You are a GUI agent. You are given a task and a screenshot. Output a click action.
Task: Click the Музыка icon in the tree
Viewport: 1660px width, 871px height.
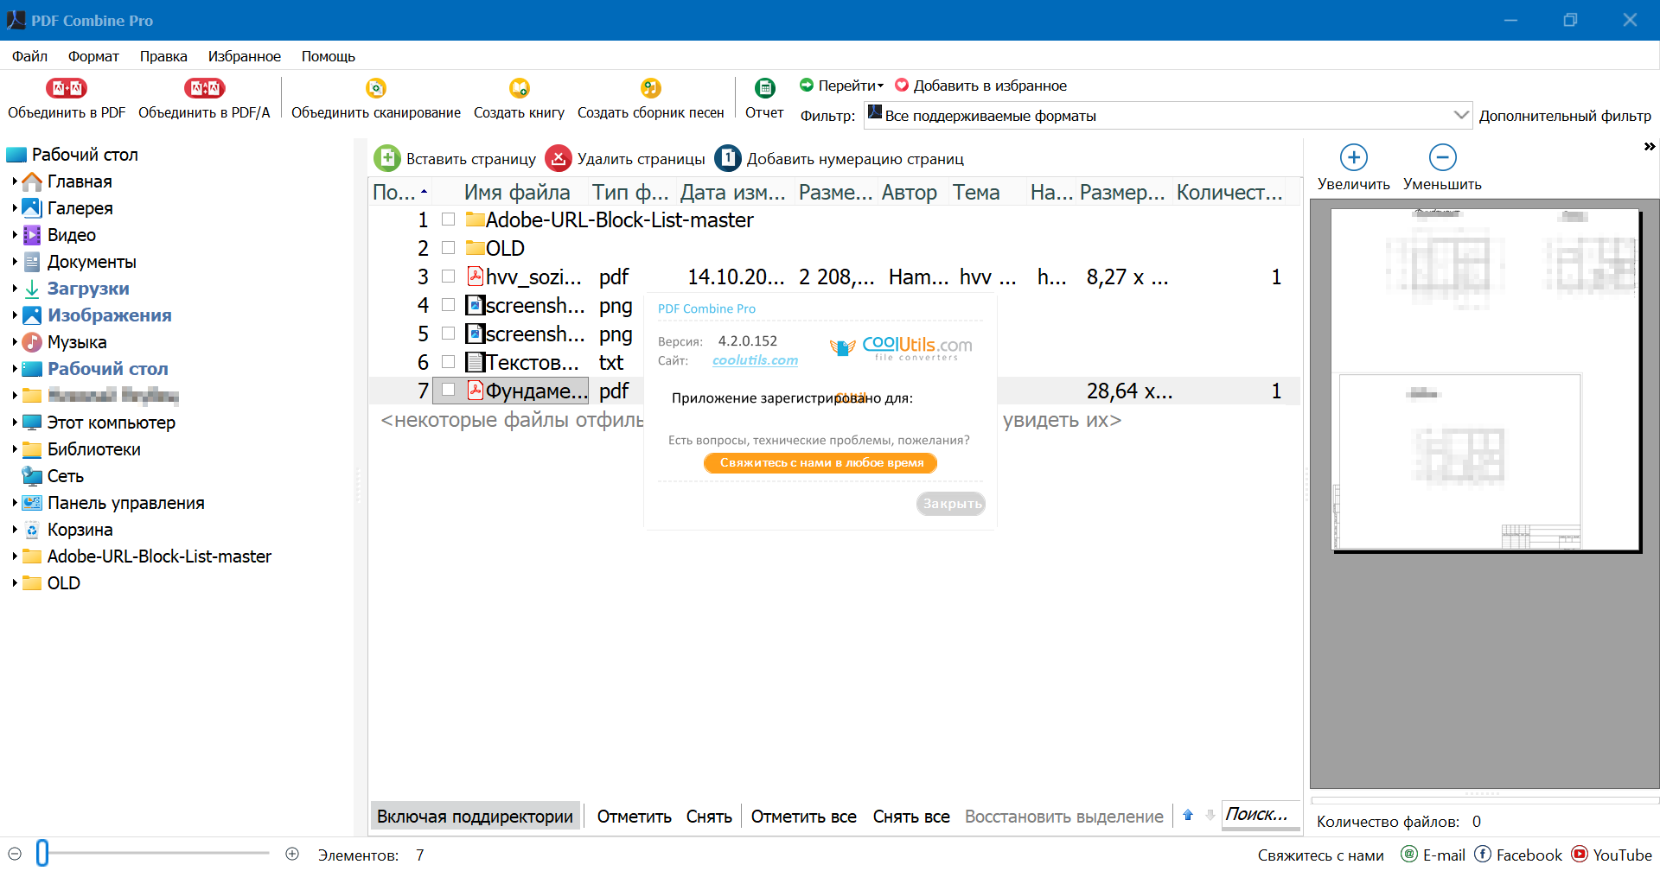tap(32, 342)
